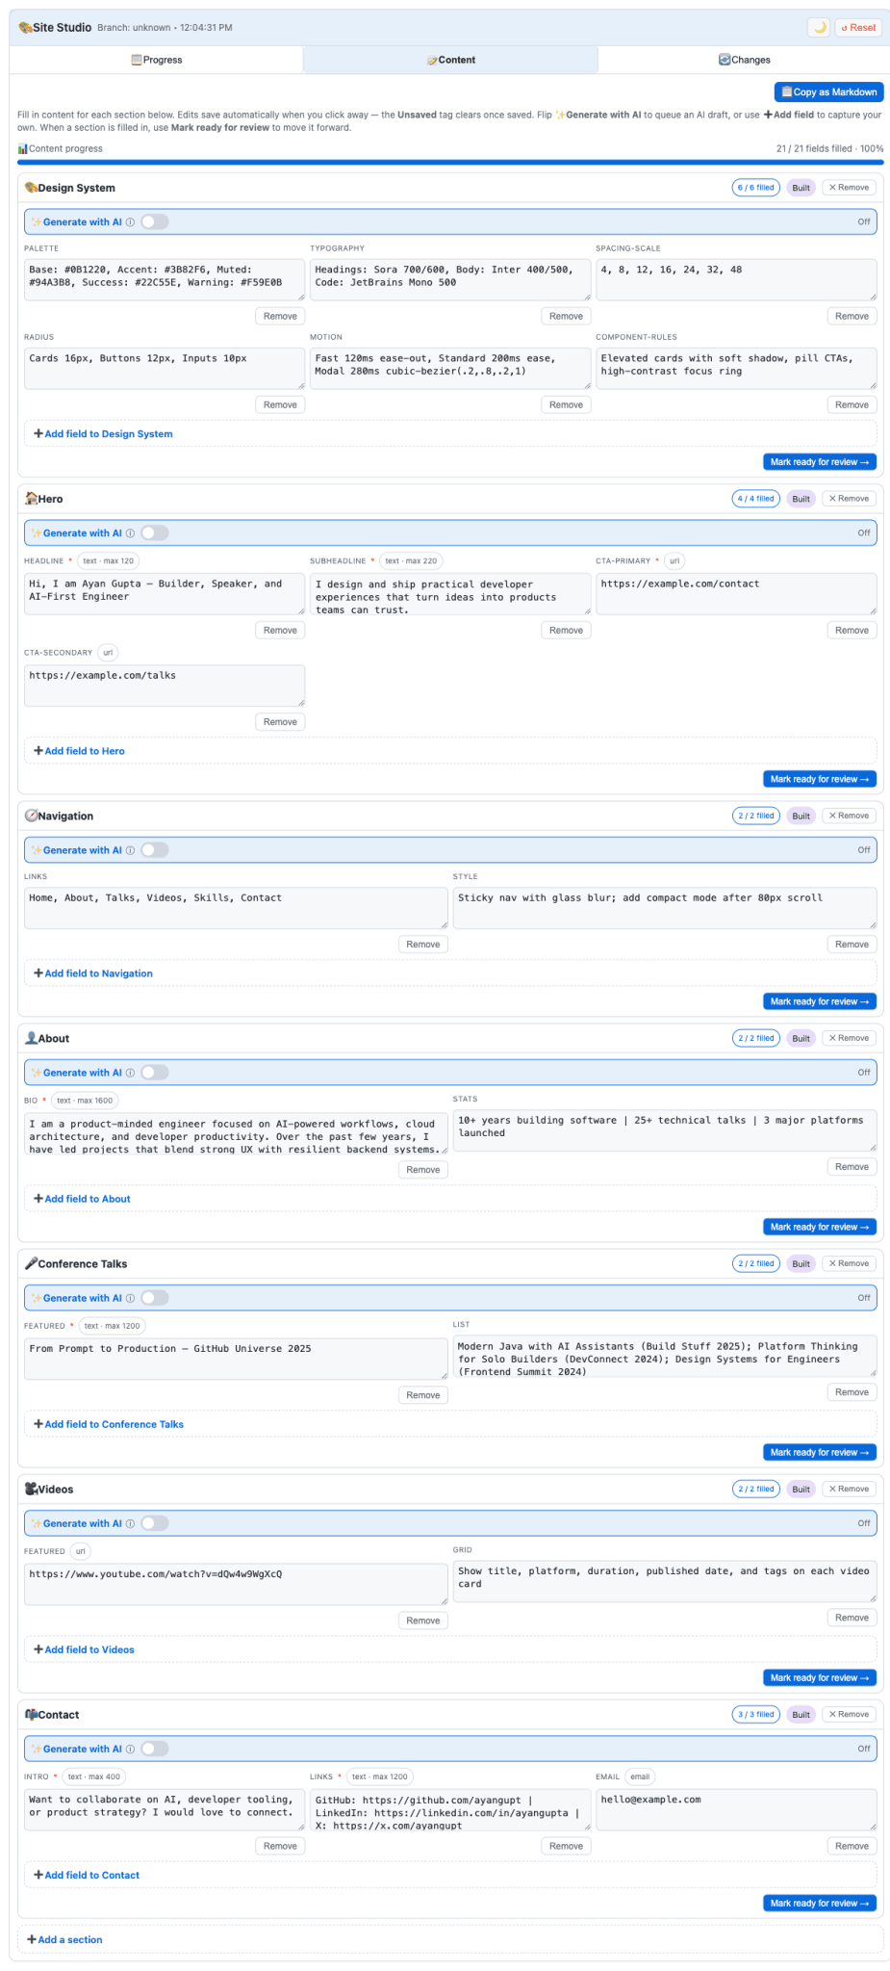Click the info icon in Navigation Generate bar
Image resolution: width=890 pixels, height=1971 pixels.
coord(131,850)
